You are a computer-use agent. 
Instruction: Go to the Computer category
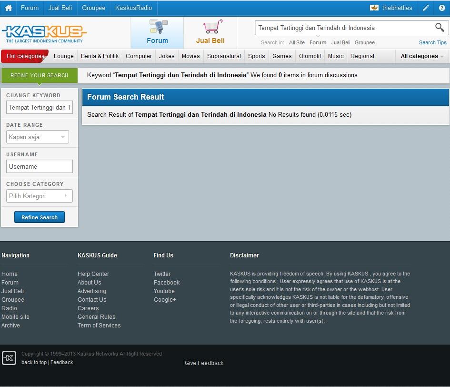(139, 56)
